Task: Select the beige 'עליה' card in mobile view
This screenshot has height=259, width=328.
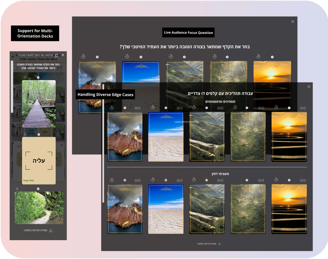Action: (39, 161)
